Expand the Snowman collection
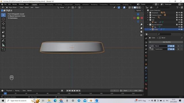Screen dimensions: 184x103 click(x=148, y=13)
